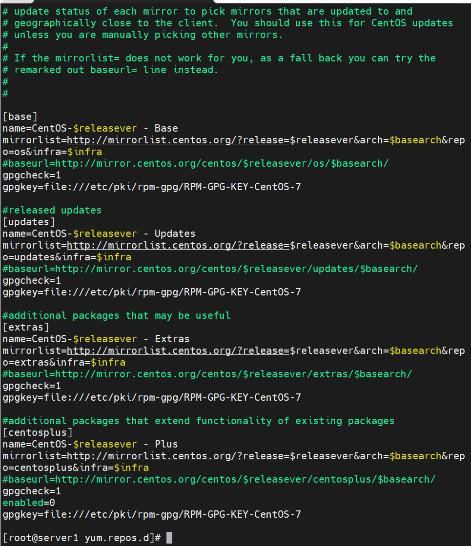Viewport: 471px width, 546px height.
Task: Click the [root@server1 yum.repos.d]# prompt
Action: 82,538
